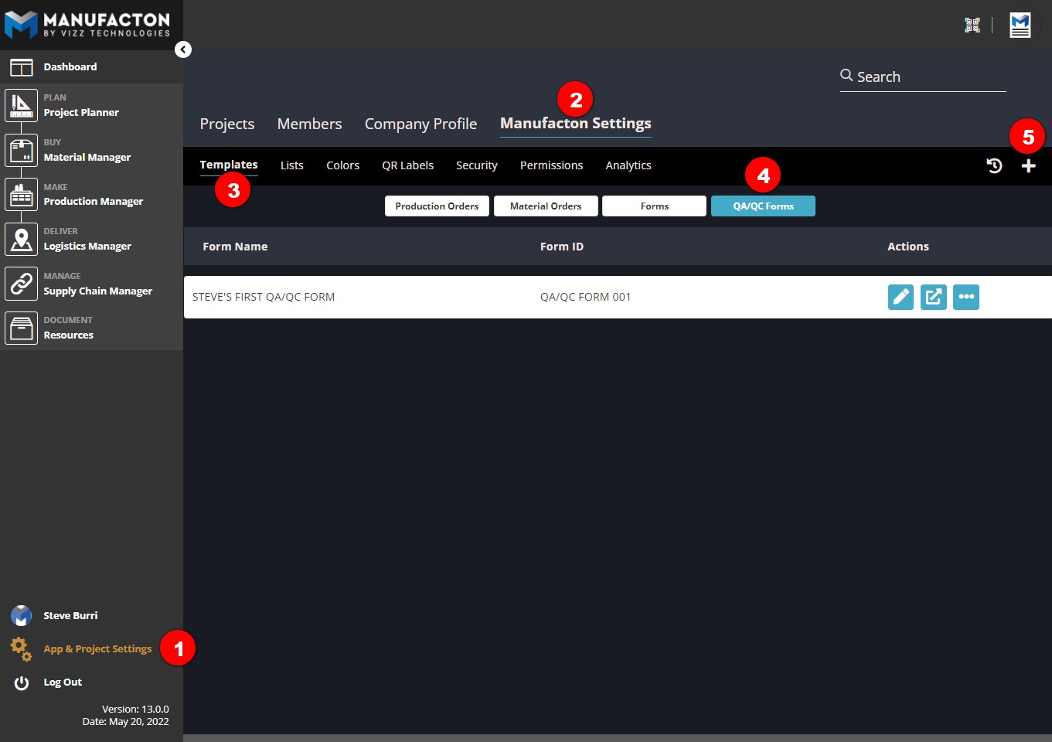Viewport: 1052px width, 742px height.
Task: Open the company logo icon at top right
Action: [x=1020, y=26]
